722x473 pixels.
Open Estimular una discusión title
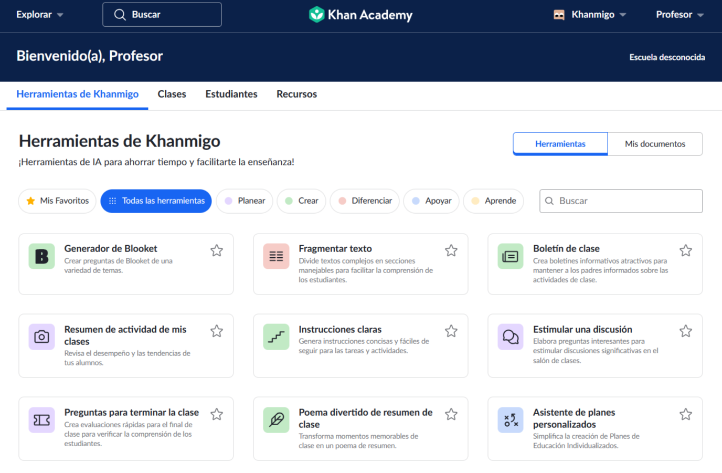coord(582,330)
